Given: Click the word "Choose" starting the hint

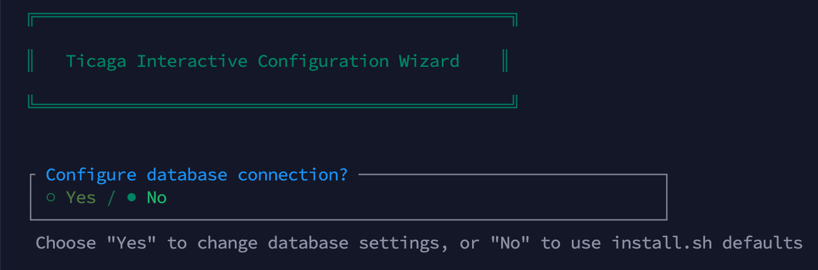Looking at the screenshot, I should pyautogui.click(x=66, y=243).
